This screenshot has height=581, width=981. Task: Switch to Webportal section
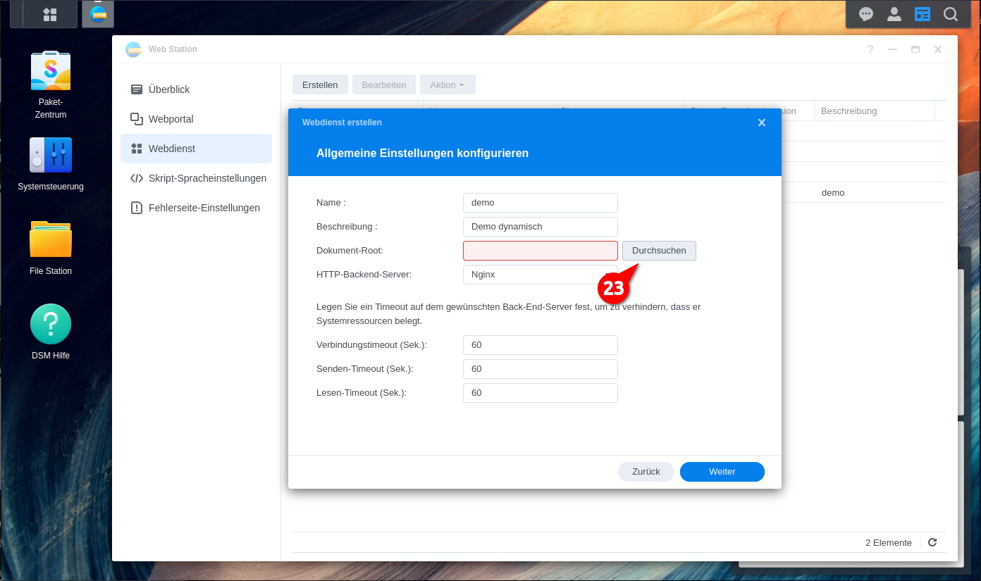[171, 119]
